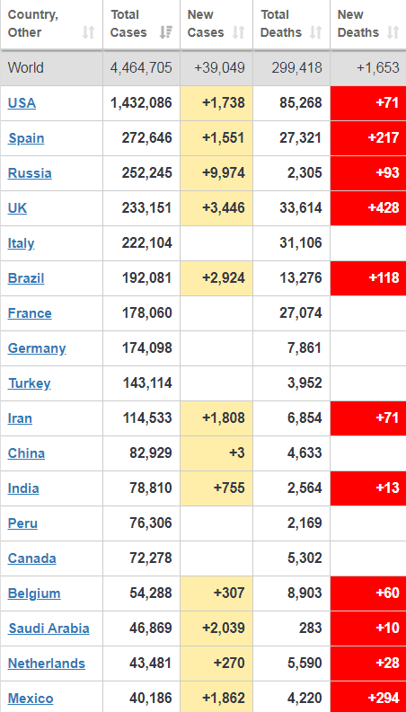The width and height of the screenshot is (406, 712).
Task: Open the Germany country link
Action: pos(37,348)
